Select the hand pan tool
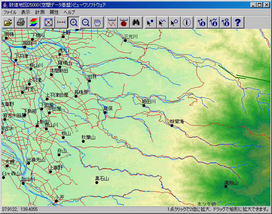Image resolution: width=272 pixels, height=214 pixels. (x=97, y=23)
